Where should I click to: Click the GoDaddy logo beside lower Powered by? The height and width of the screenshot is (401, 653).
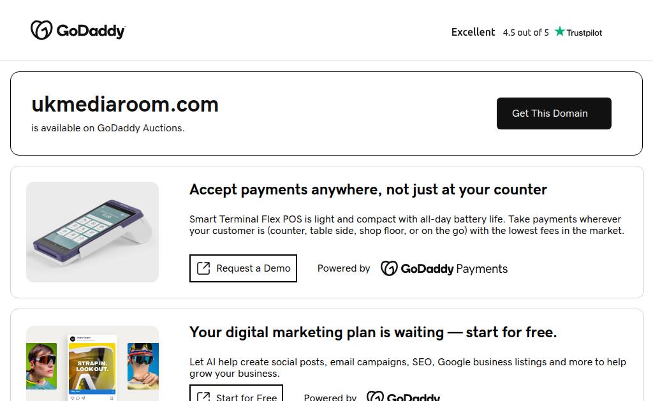(x=403, y=397)
